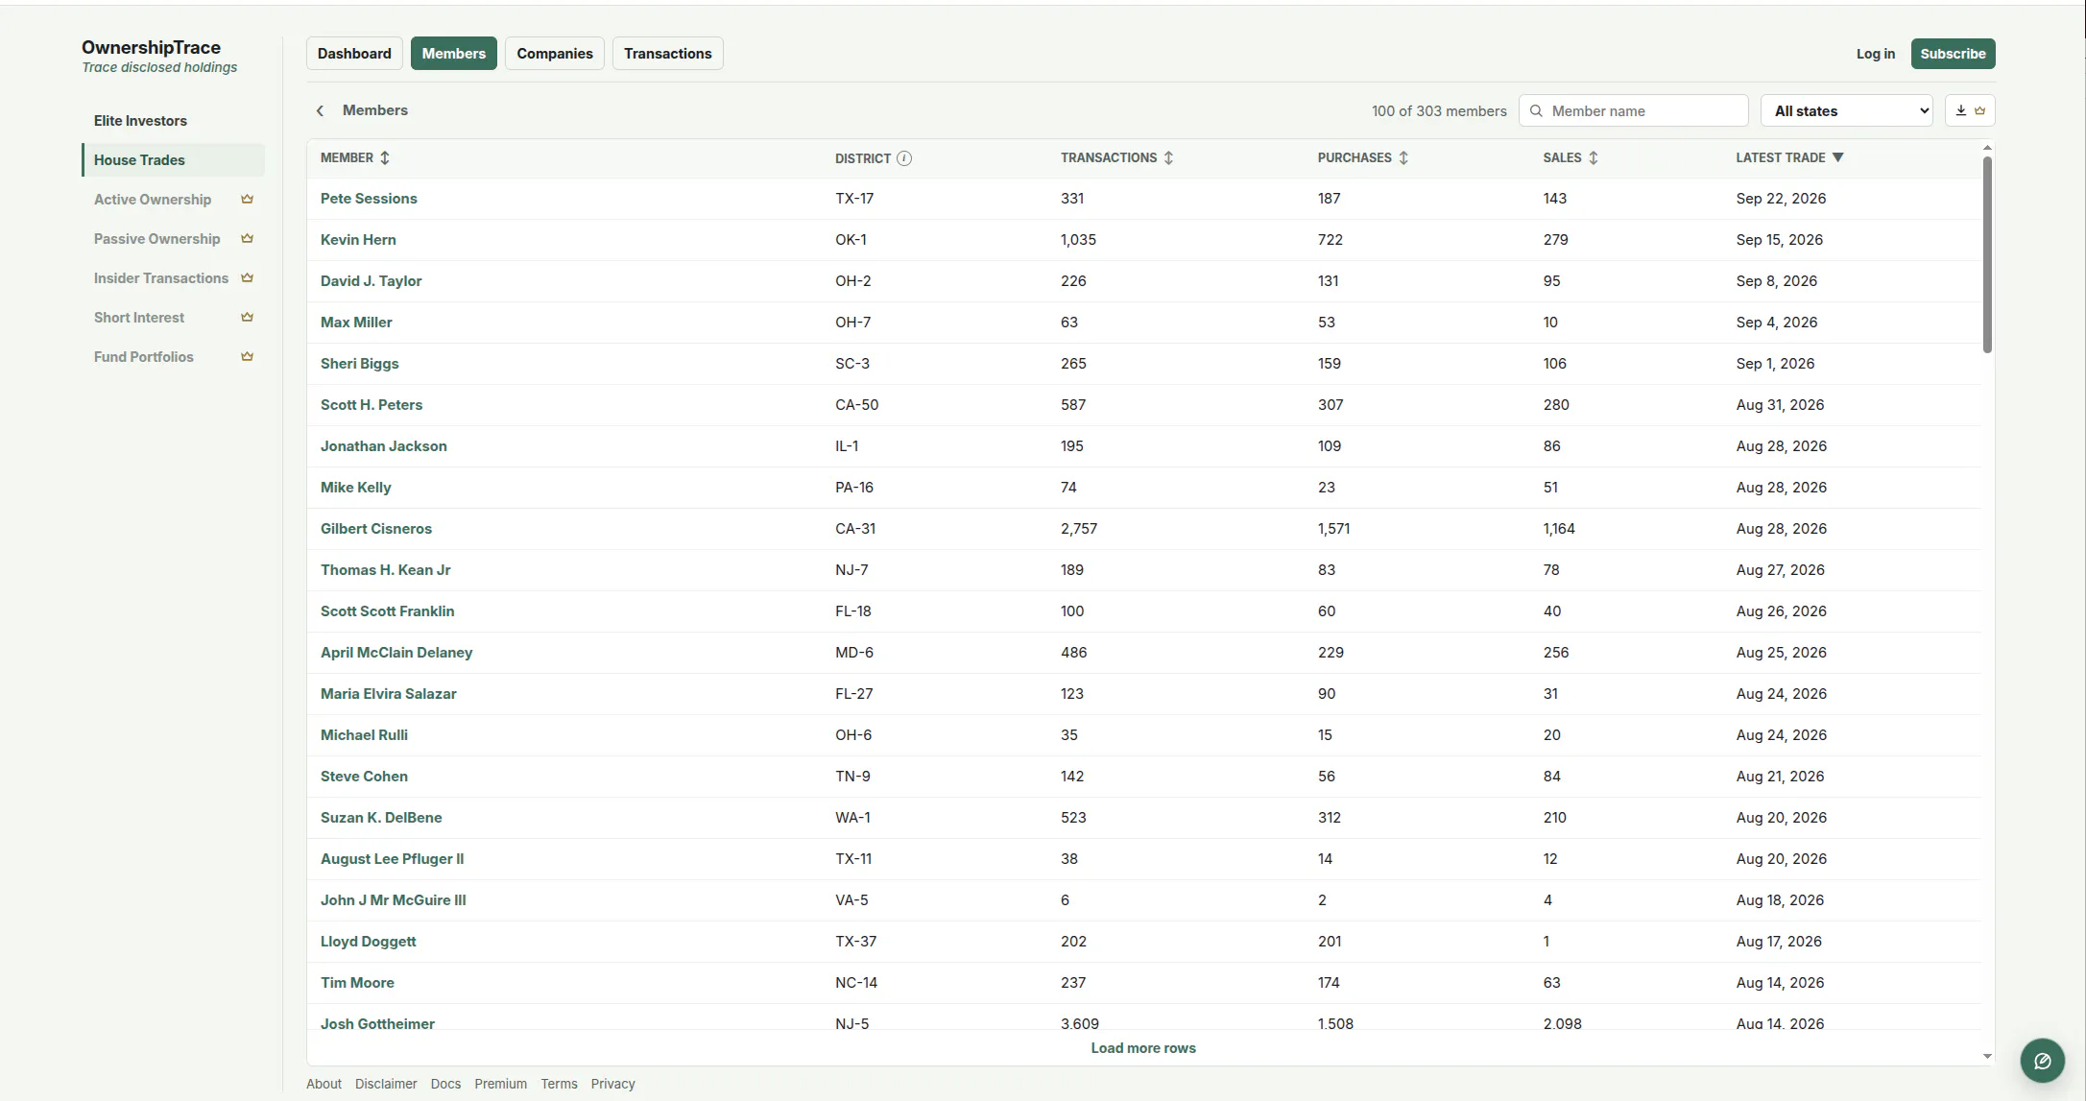Open the chat widget icon

2042,1061
